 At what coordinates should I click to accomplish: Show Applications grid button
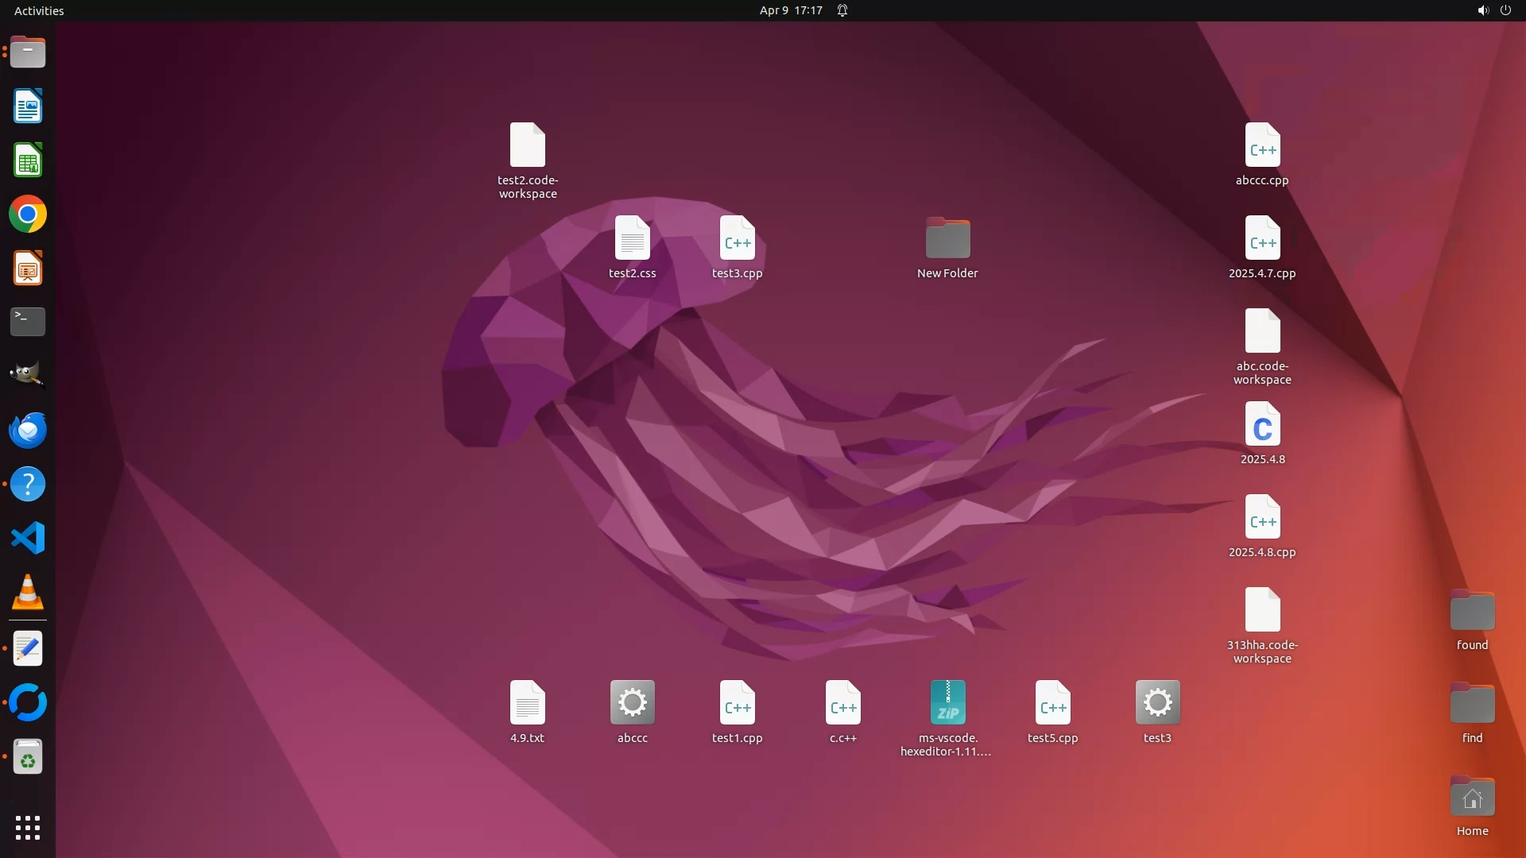coord(28,828)
